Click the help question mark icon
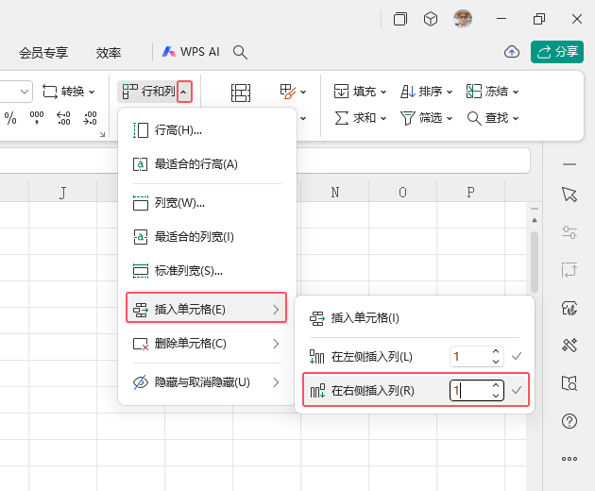 click(x=569, y=421)
